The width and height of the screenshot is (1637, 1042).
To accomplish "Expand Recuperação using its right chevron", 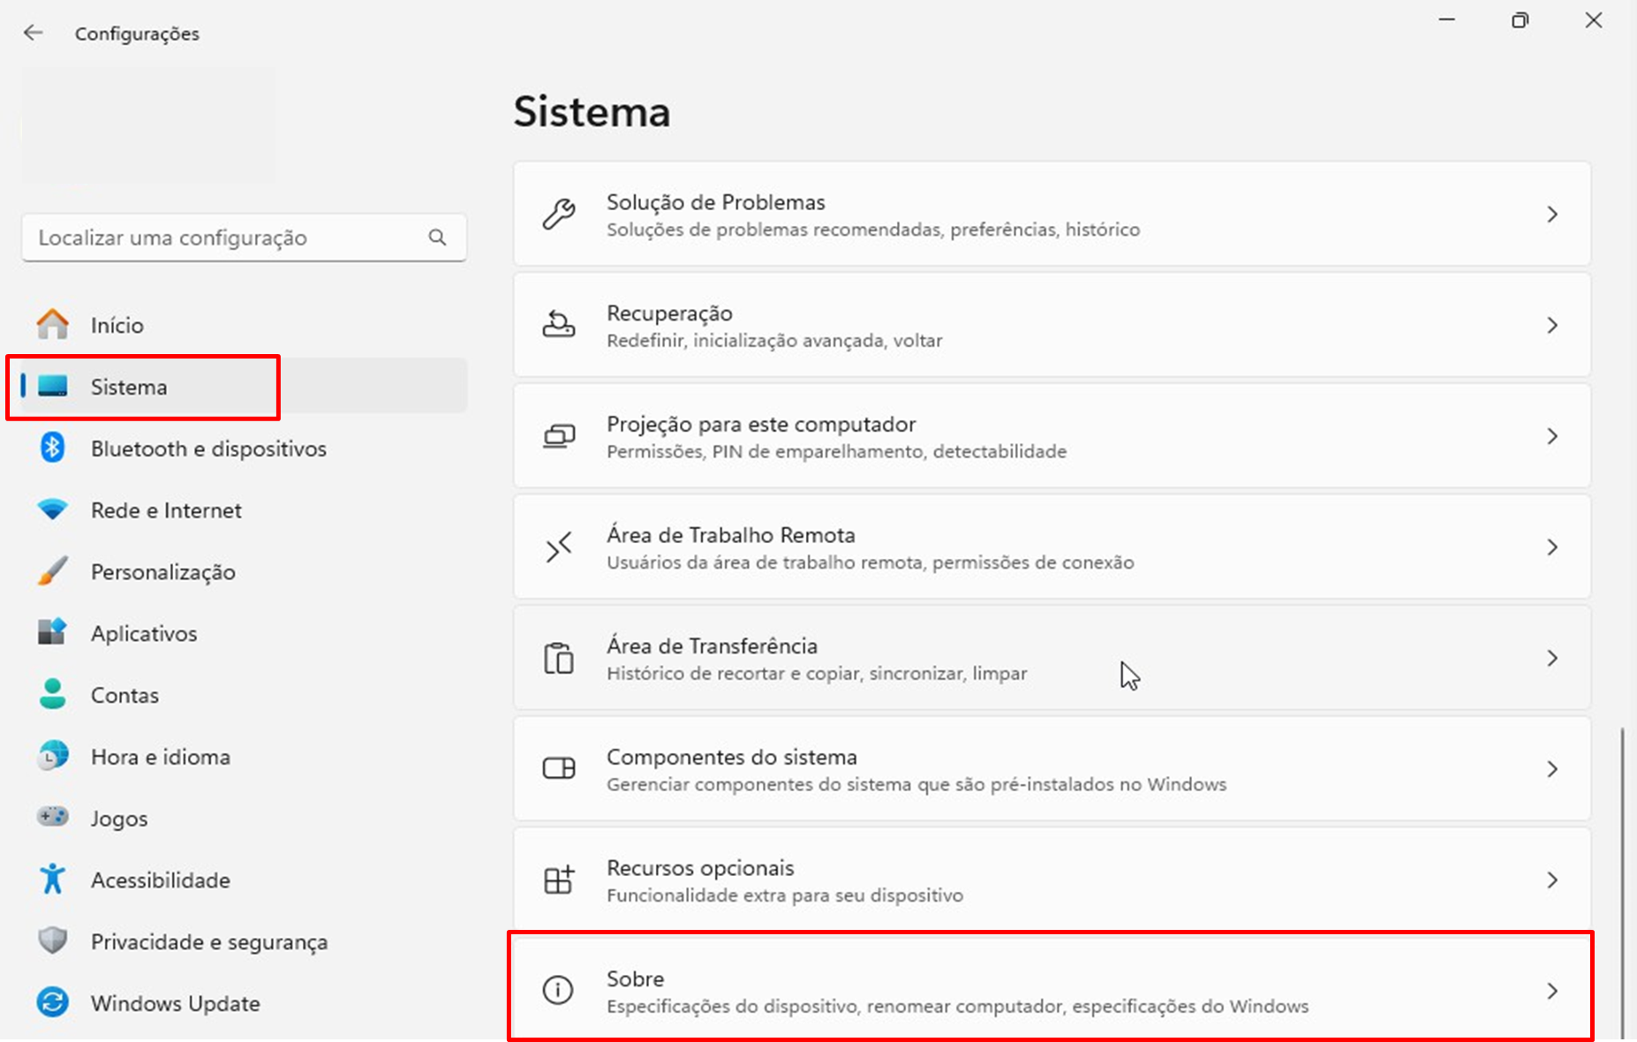I will click(1552, 325).
